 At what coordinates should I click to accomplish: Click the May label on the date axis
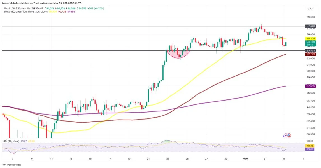[x=245, y=159]
